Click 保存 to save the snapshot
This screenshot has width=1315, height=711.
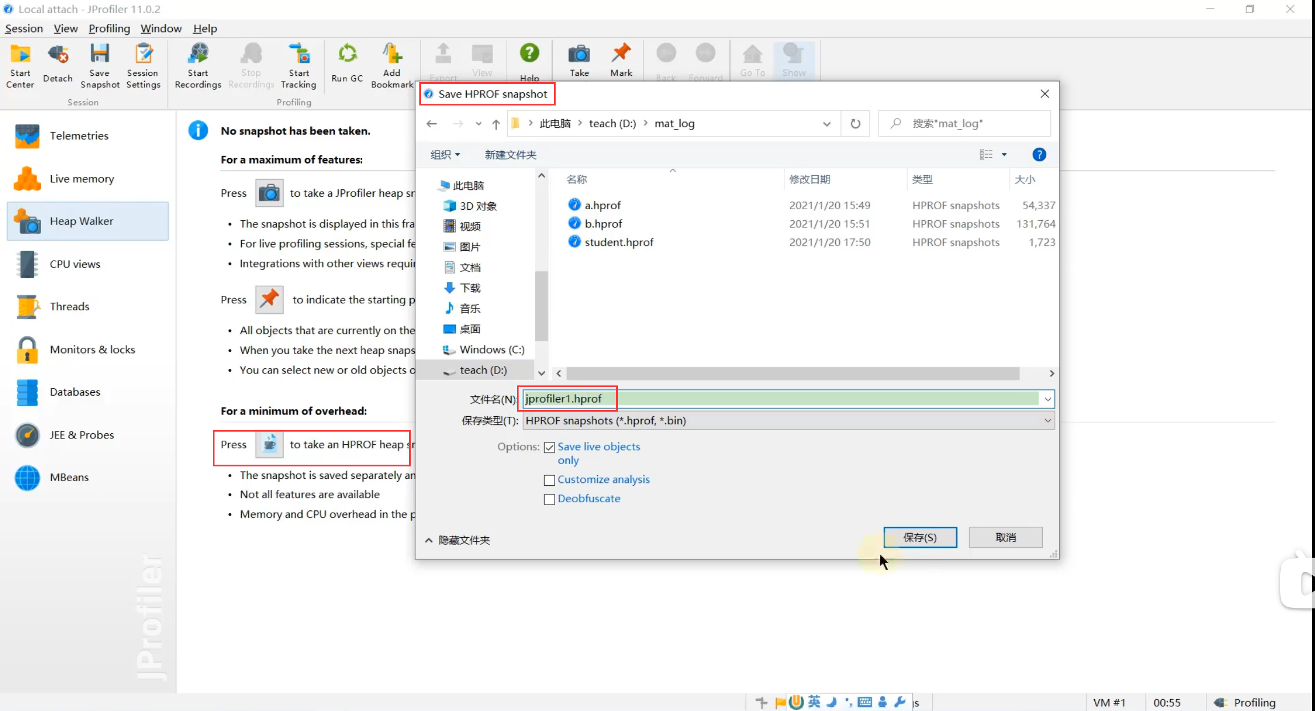click(920, 538)
